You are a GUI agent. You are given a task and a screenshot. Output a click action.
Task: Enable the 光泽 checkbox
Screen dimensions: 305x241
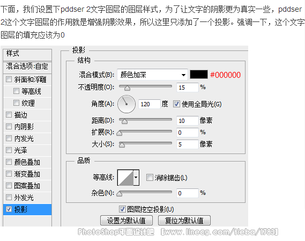pos(9,150)
